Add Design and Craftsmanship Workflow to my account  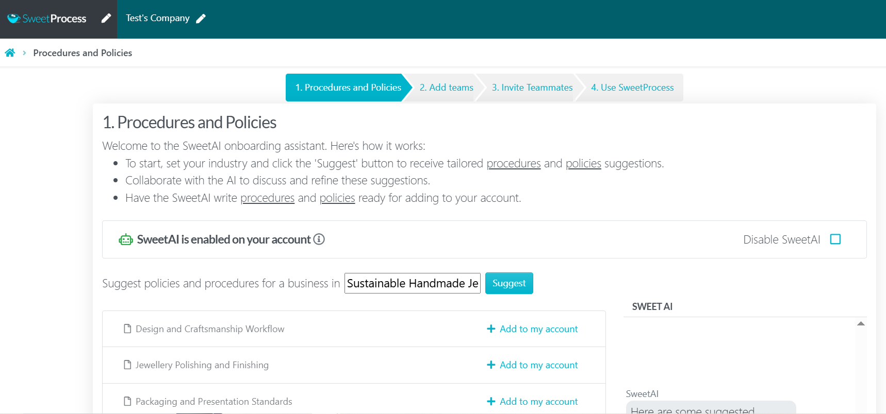pyautogui.click(x=538, y=329)
